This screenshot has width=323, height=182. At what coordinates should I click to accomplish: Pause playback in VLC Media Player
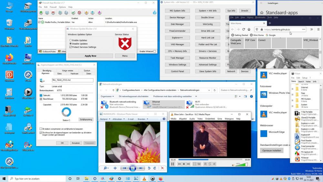tap(173, 164)
